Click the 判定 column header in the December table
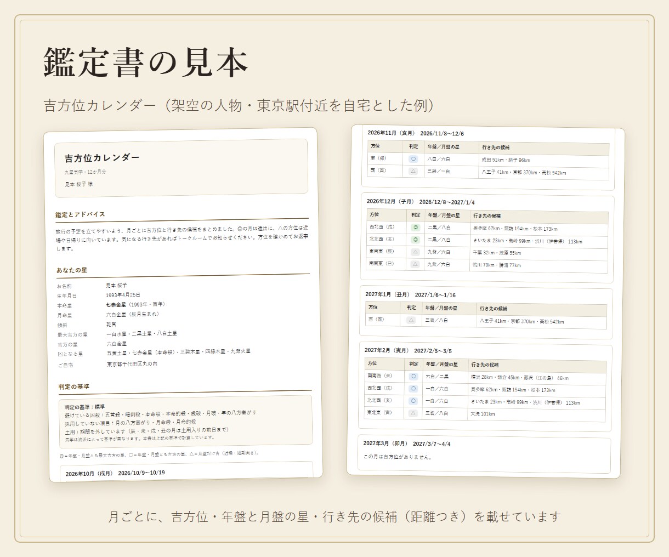 (x=416, y=215)
